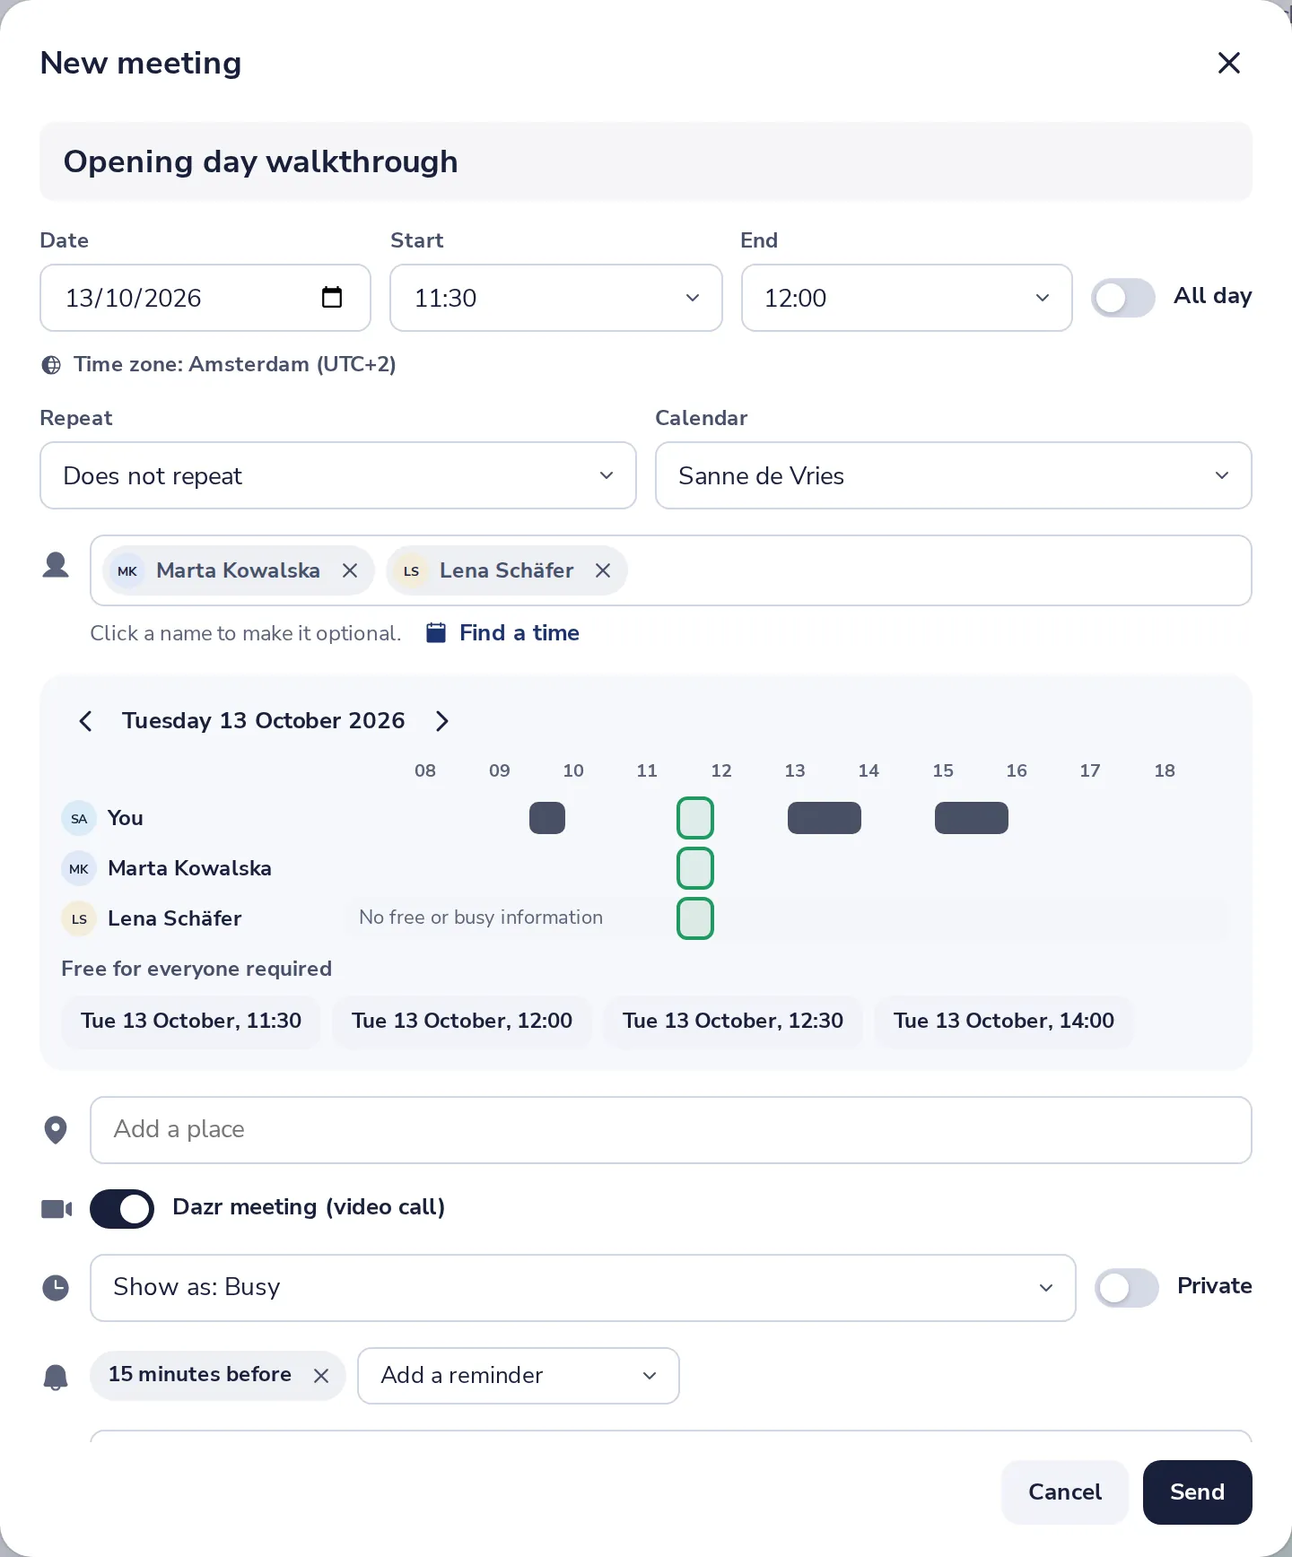The width and height of the screenshot is (1292, 1557).
Task: Delete the 15 minutes before reminder
Action: tap(321, 1376)
